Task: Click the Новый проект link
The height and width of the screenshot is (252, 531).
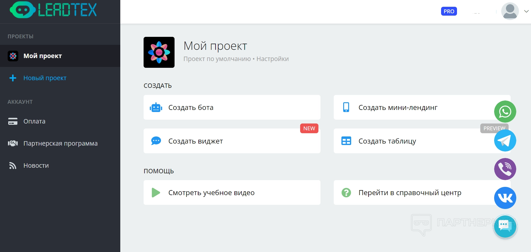Action: click(45, 78)
